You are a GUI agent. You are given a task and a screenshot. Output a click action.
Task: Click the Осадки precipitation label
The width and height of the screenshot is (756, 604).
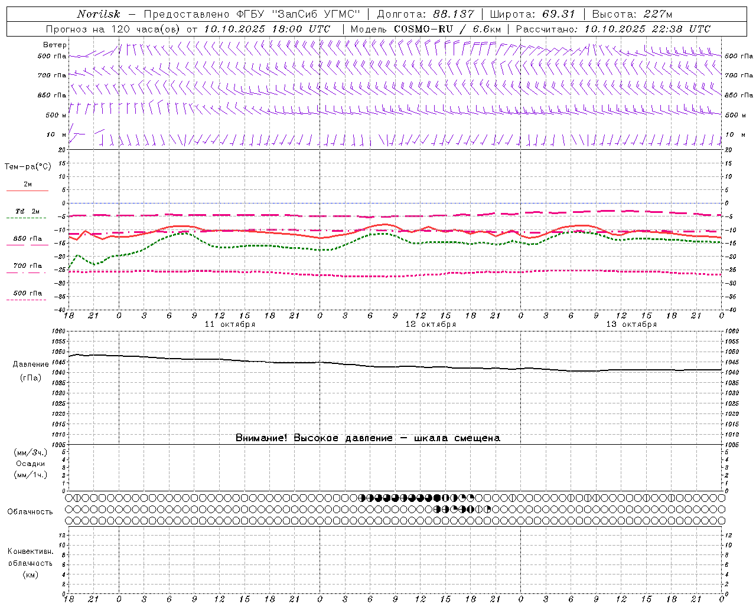point(31,464)
